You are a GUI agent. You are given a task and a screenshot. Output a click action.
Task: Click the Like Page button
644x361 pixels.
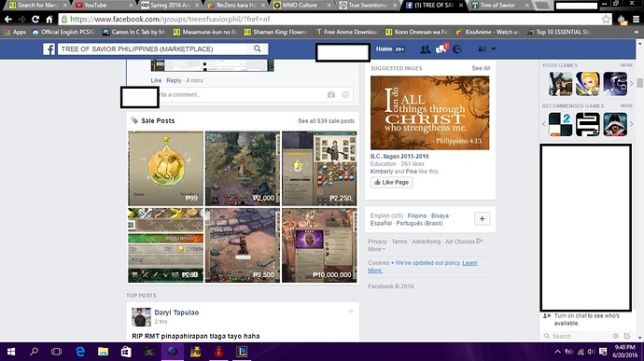391,182
